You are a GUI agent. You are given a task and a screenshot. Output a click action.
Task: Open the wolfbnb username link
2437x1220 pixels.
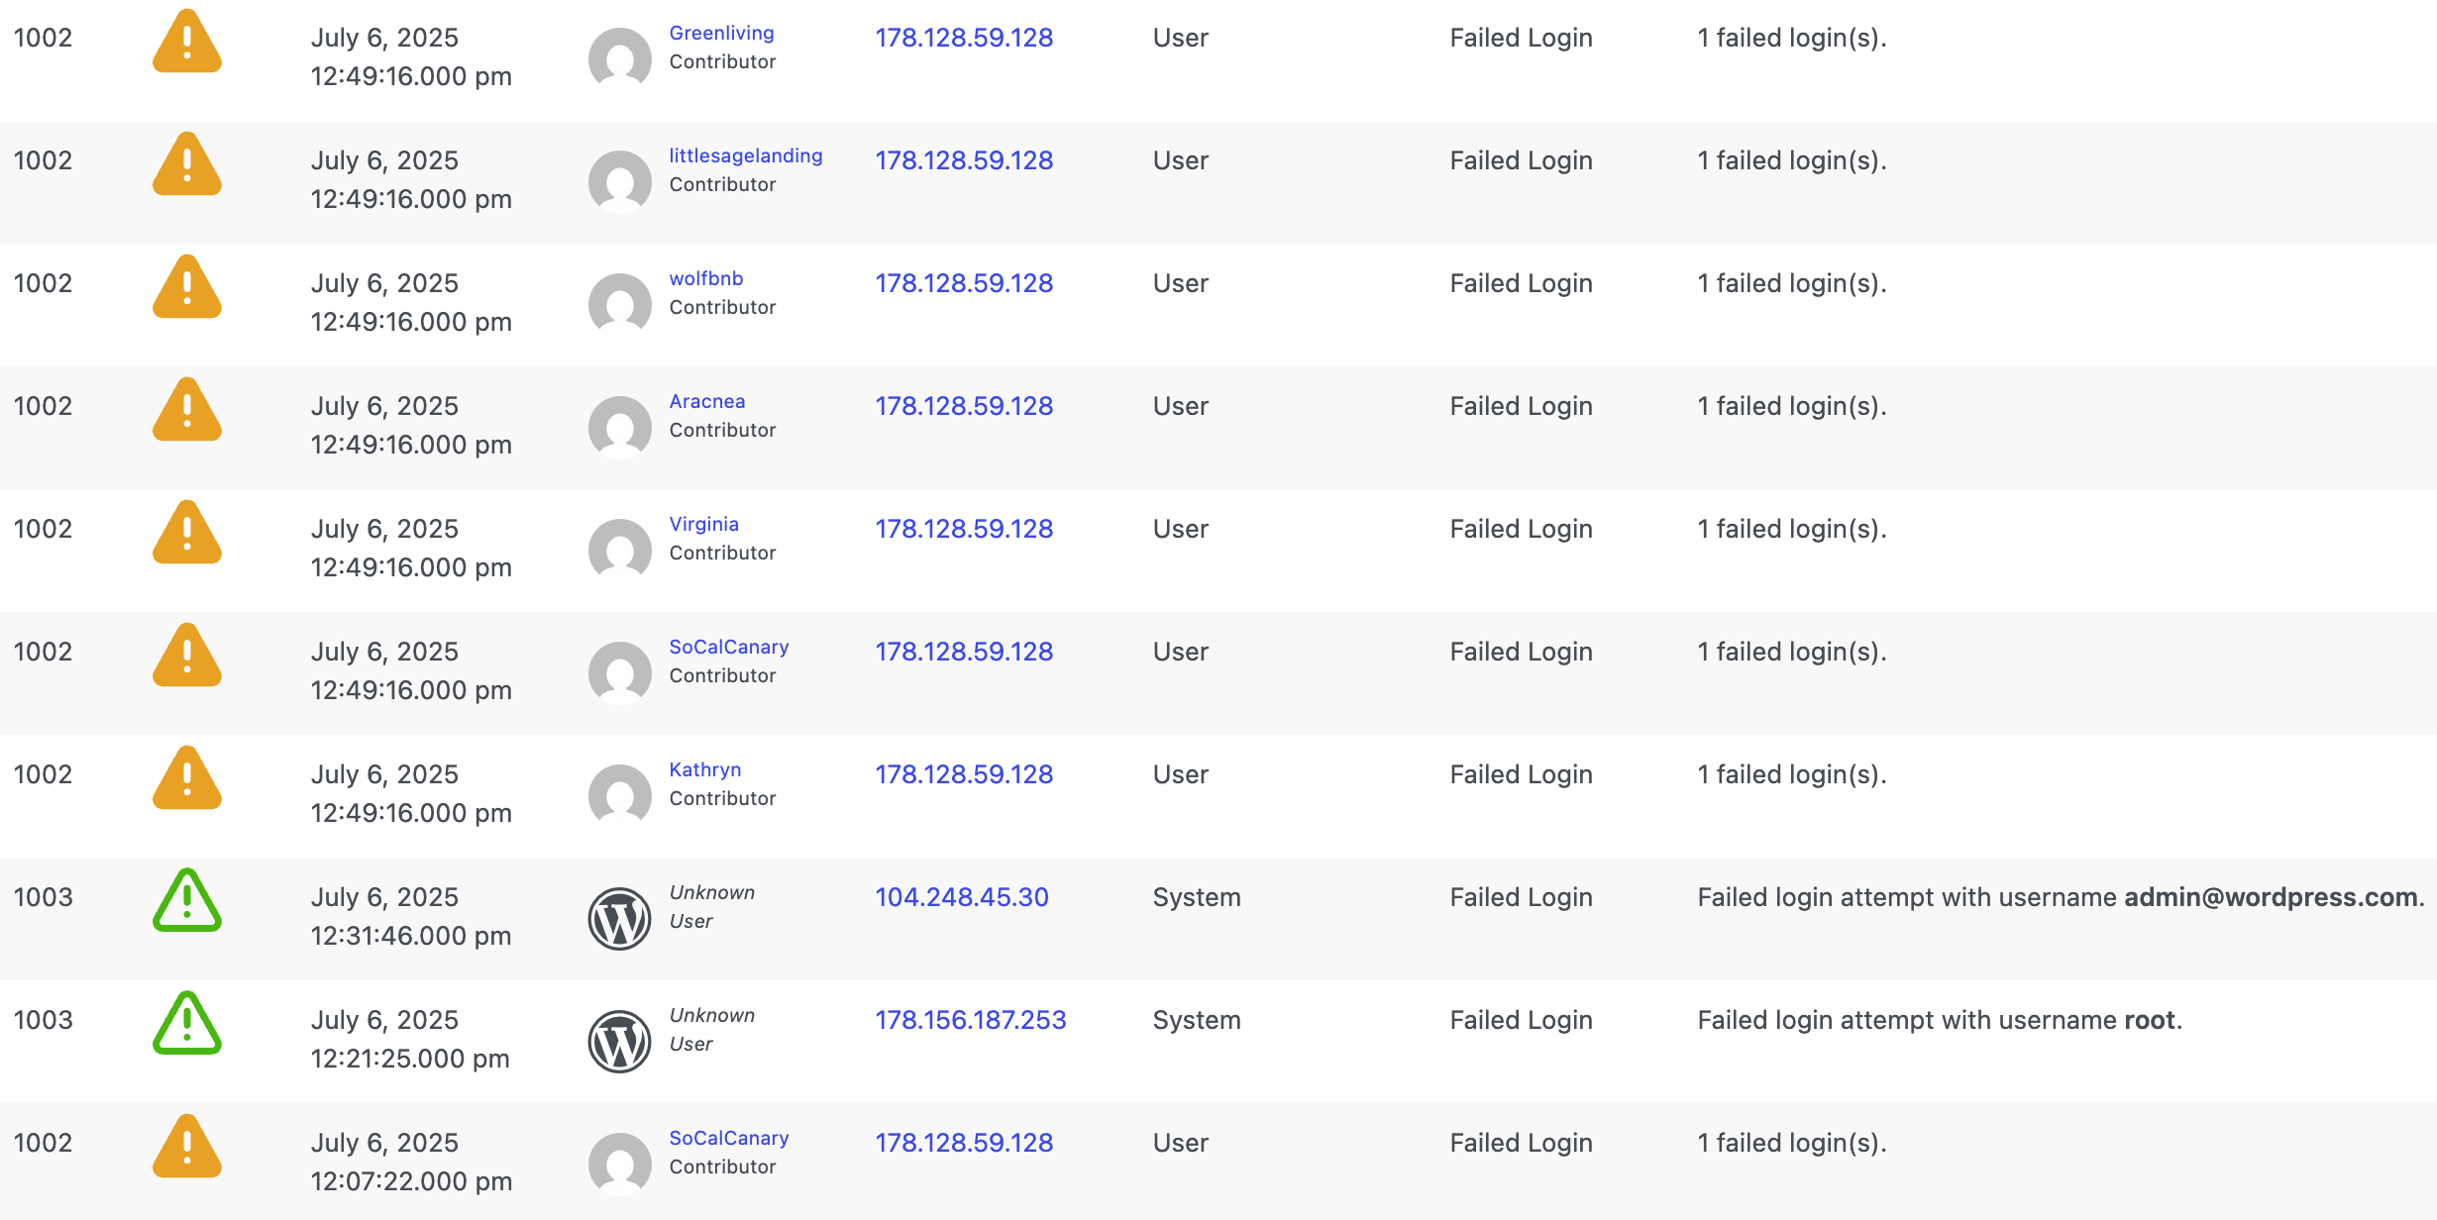[x=705, y=278]
